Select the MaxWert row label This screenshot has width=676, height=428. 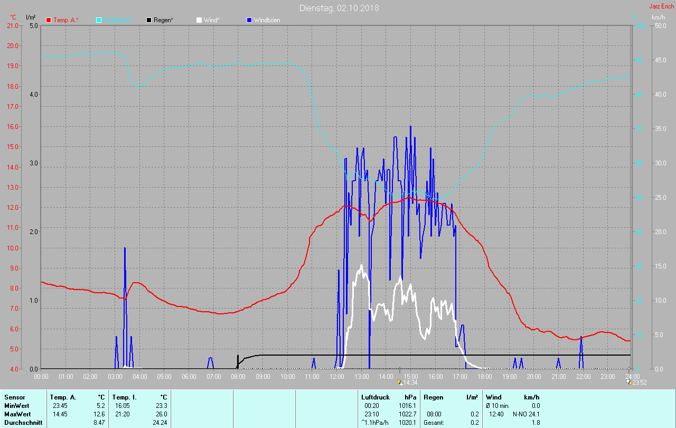[x=16, y=414]
